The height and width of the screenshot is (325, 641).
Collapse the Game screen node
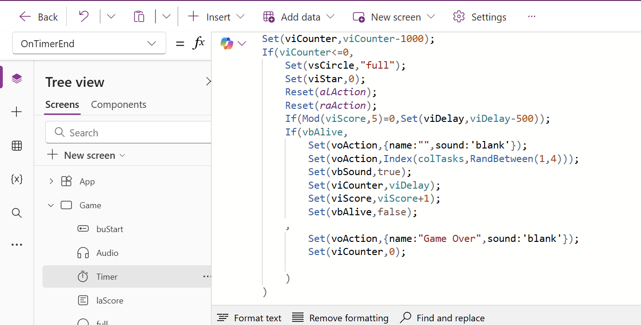point(51,205)
